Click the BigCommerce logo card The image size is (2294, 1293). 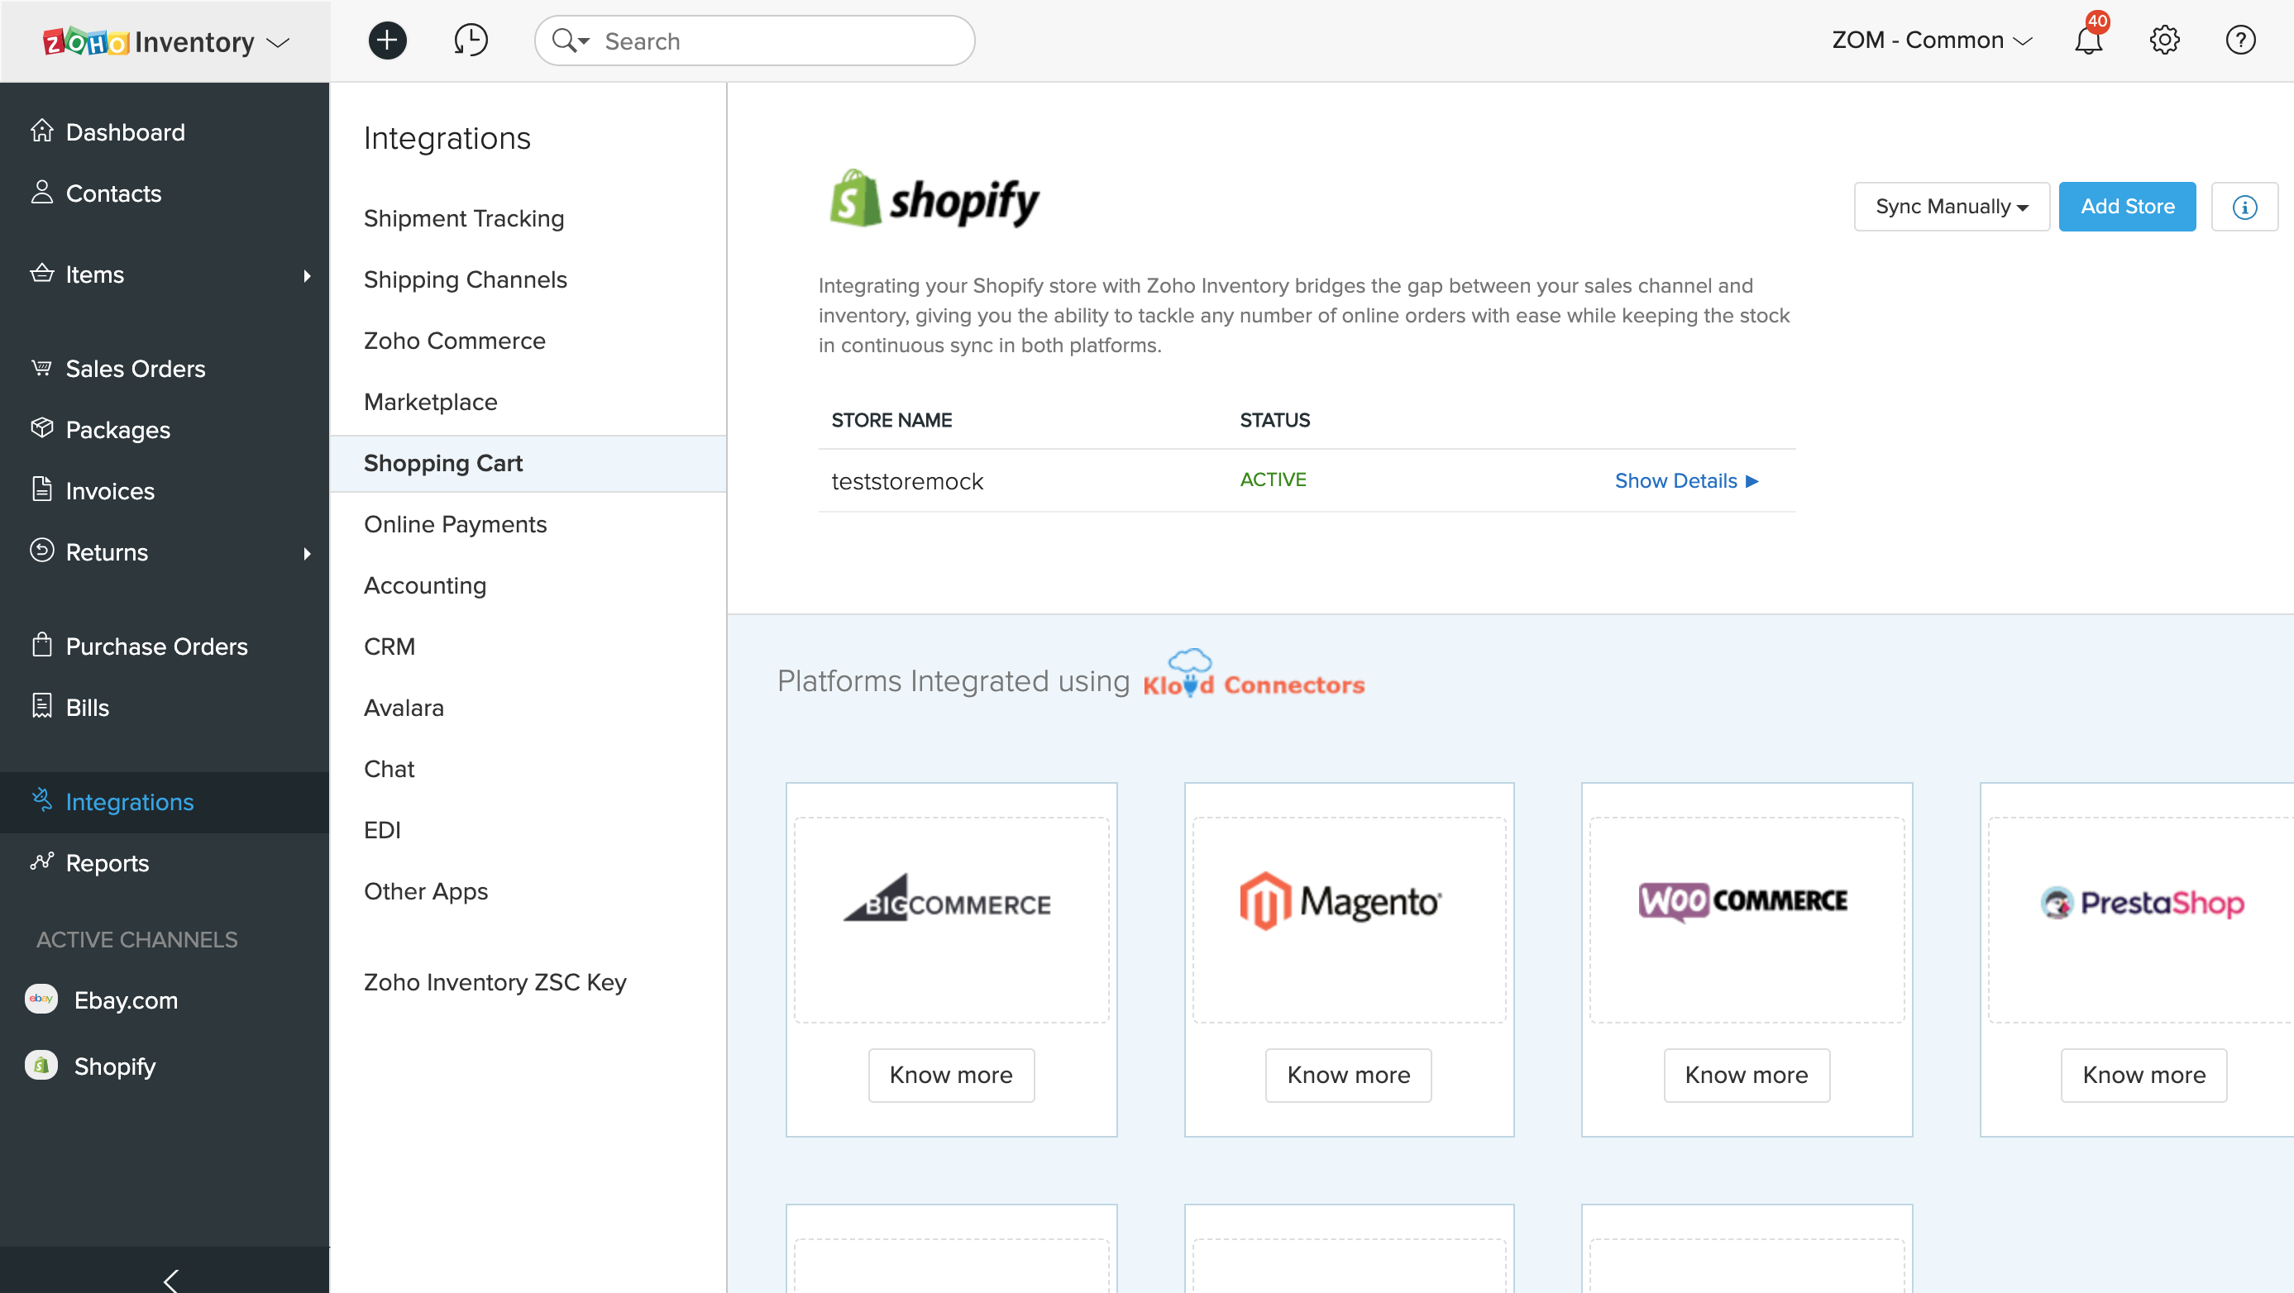[x=951, y=919]
